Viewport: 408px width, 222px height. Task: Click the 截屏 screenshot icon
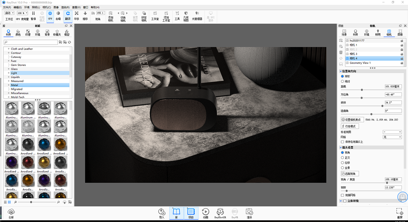[400, 213]
